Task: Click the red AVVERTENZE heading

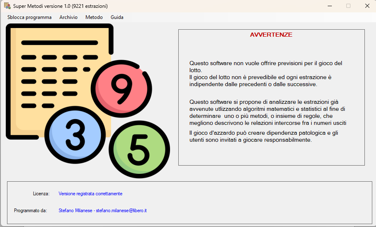Action: click(x=271, y=35)
